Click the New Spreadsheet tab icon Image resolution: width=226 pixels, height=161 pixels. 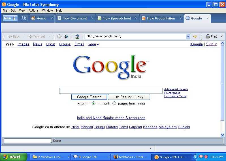pyautogui.click(x=99, y=18)
